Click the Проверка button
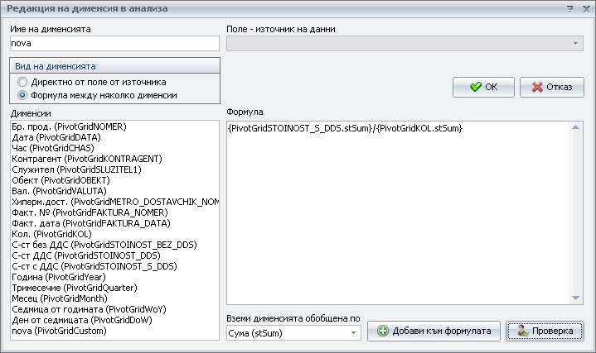 point(545,331)
